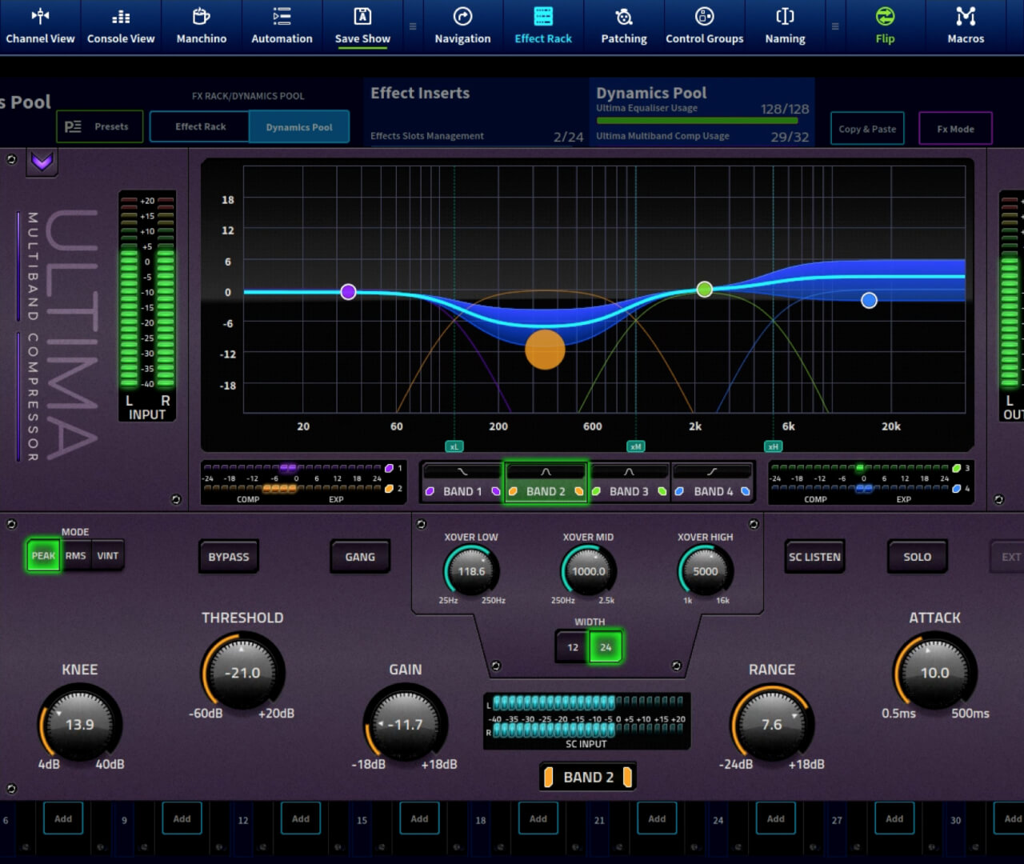
Task: Select the BAND 3 tab
Action: tap(629, 482)
